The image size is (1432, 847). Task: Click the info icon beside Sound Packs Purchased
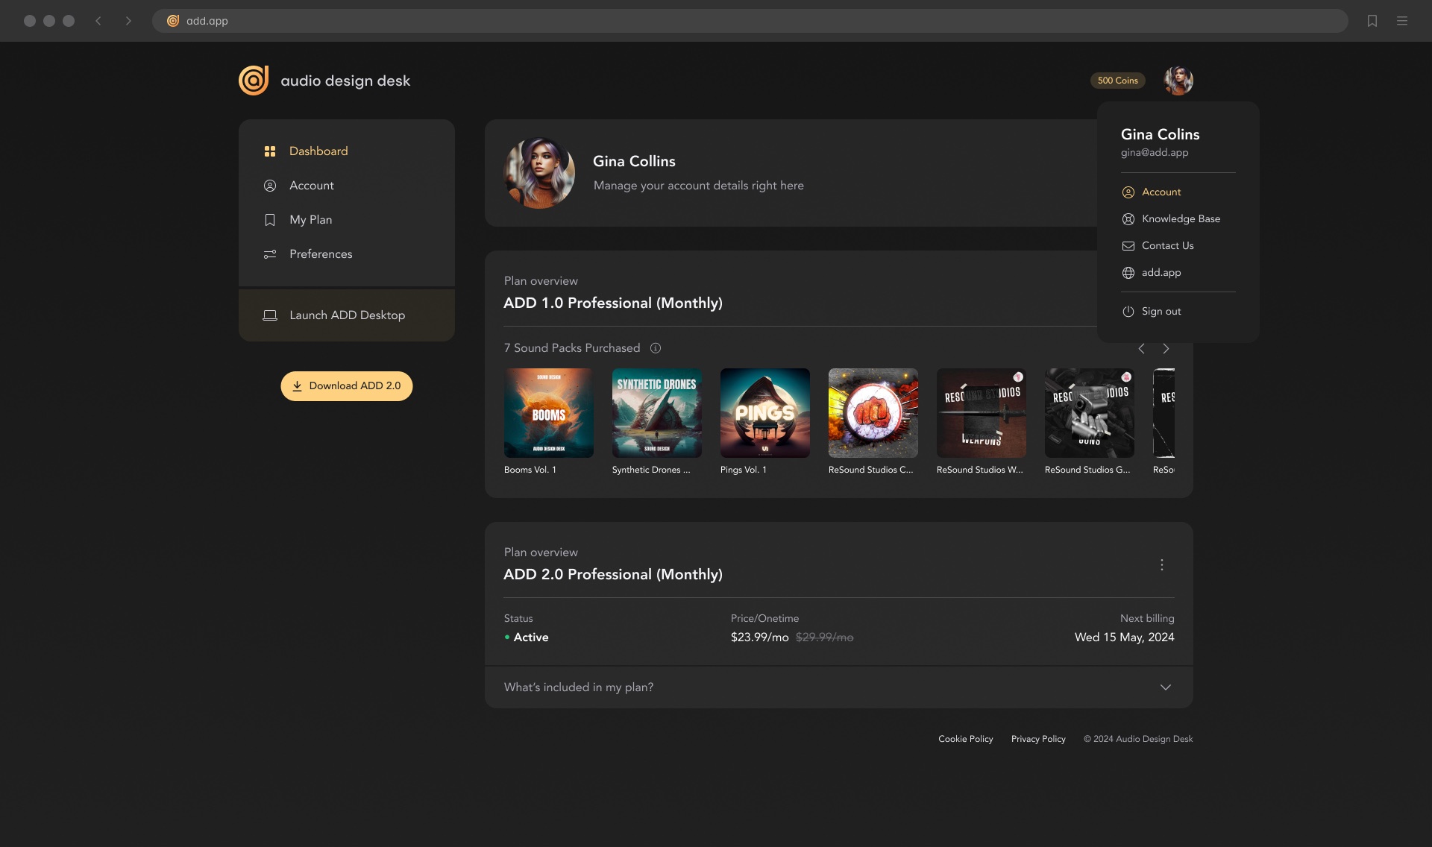click(x=656, y=348)
